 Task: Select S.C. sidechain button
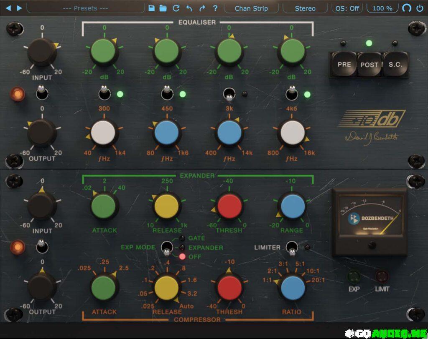[x=395, y=65]
